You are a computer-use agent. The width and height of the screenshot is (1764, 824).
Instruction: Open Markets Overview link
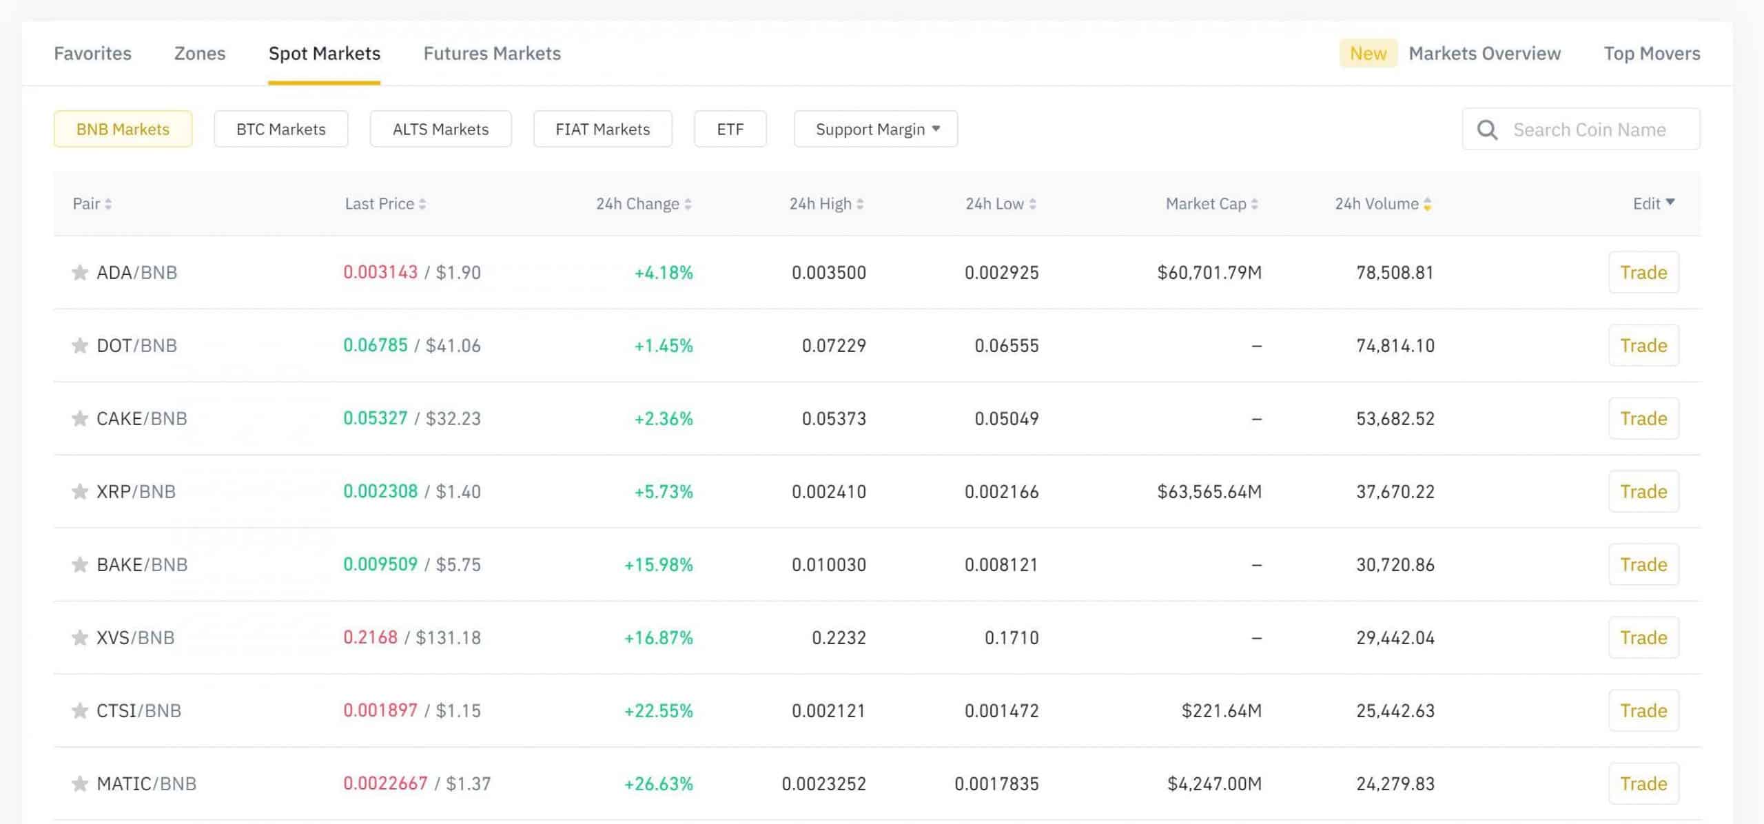tap(1484, 53)
